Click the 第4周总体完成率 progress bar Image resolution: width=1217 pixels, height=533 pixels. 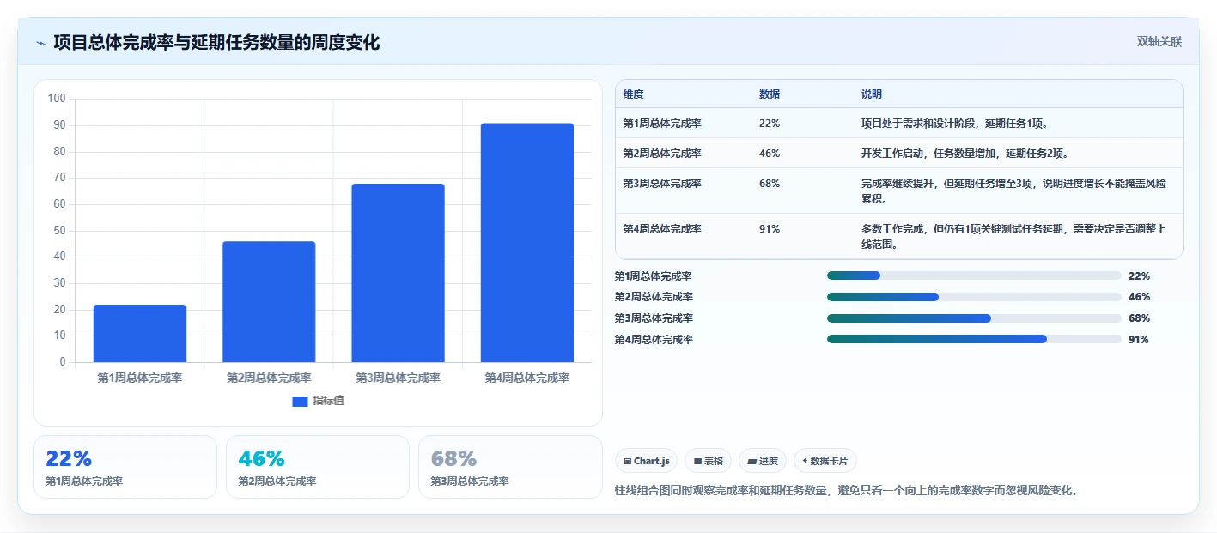974,339
